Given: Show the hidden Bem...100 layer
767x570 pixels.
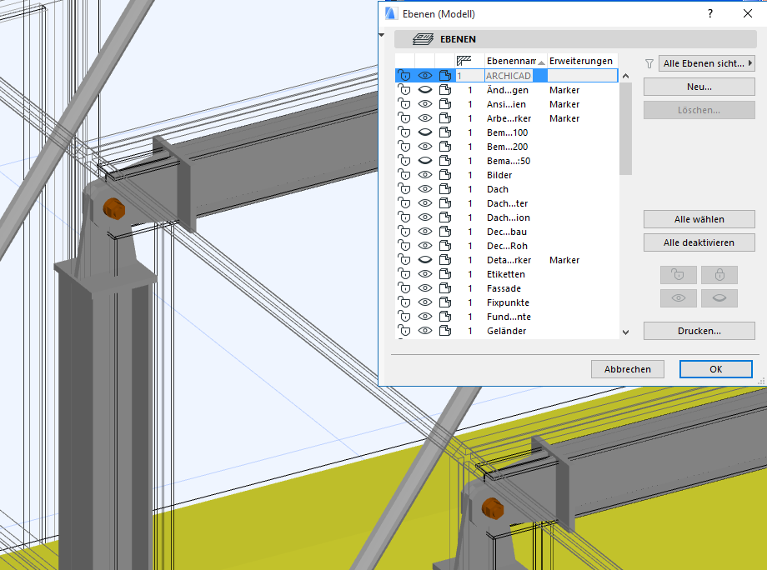Looking at the screenshot, I should [x=424, y=132].
